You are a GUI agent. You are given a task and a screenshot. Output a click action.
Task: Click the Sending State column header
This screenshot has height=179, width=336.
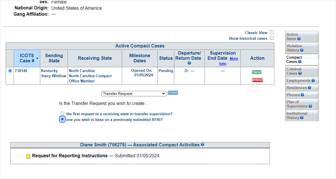tap(54, 58)
